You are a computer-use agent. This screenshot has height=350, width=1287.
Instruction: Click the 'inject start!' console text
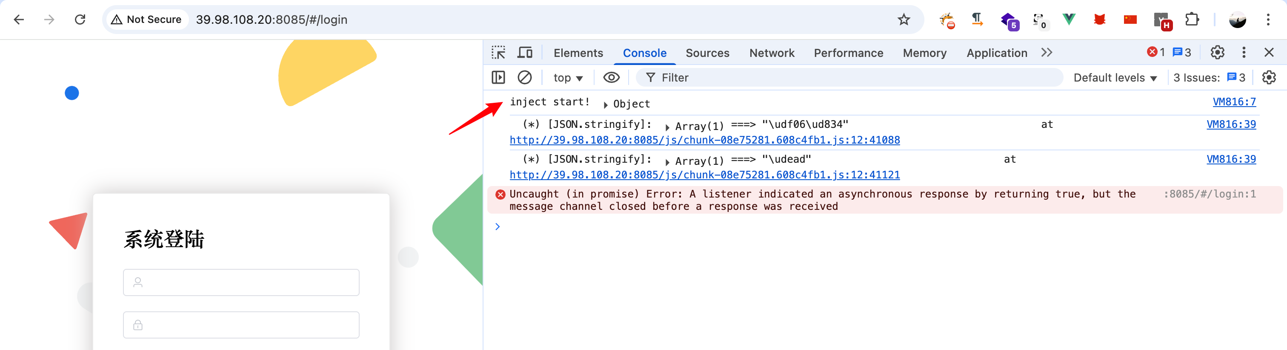click(x=549, y=102)
